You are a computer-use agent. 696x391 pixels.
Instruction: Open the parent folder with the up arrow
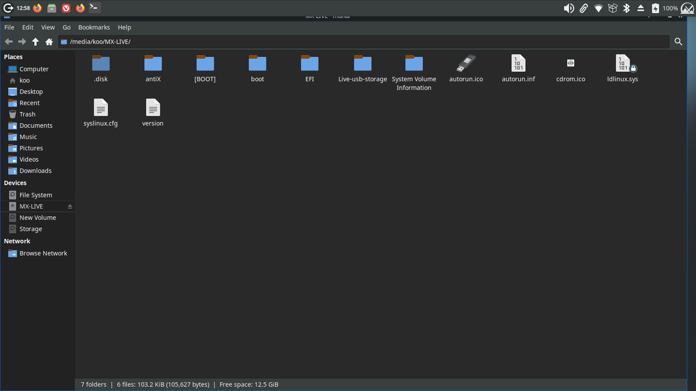pyautogui.click(x=35, y=41)
